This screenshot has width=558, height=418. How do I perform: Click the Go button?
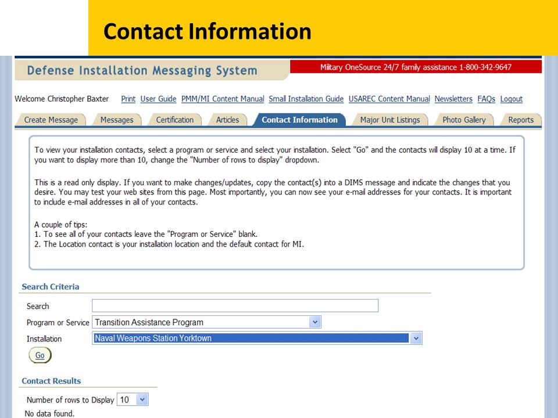click(x=40, y=355)
